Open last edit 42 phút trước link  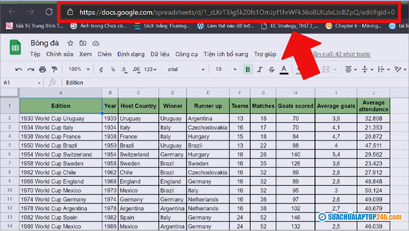[x=342, y=54]
